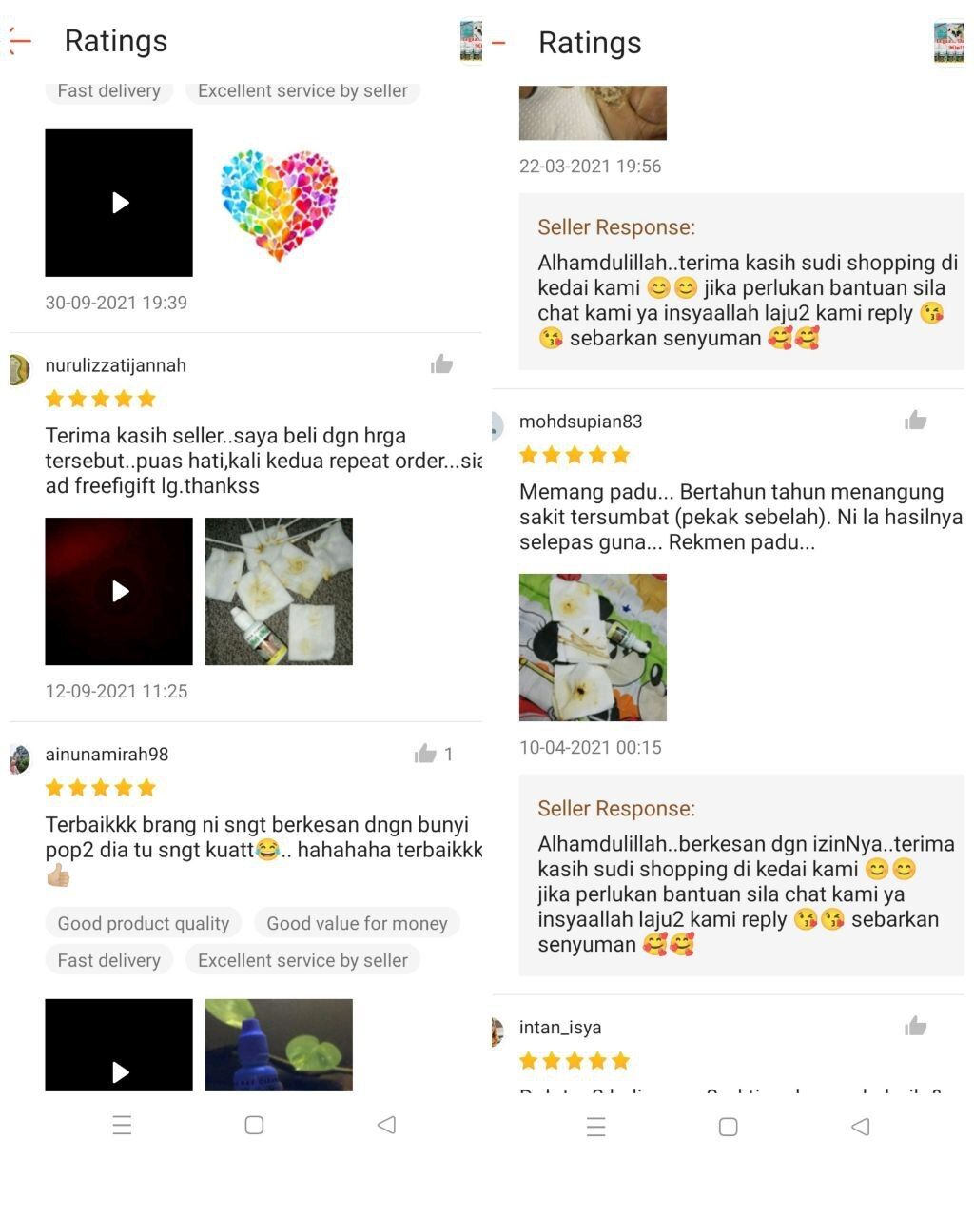This screenshot has width=974, height=1218.
Task: Tap the Android home square button on right screen
Action: coord(729,1127)
